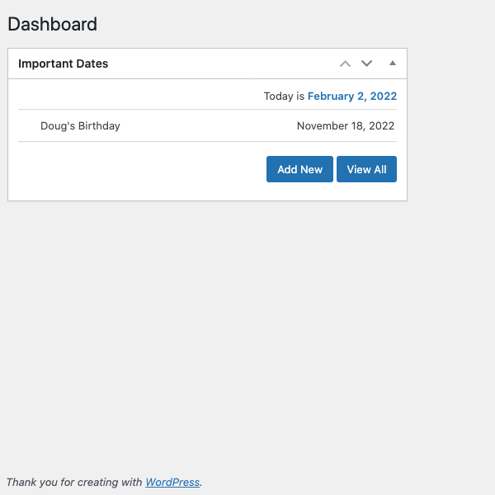Click the Important Dates widget title
Viewport: 495px width, 495px height.
click(x=64, y=64)
